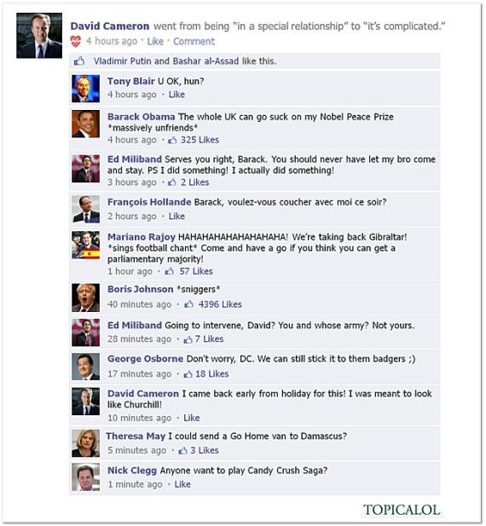Click thumbs-up icon next to 325 Likes
This screenshot has height=526, width=486.
(x=172, y=140)
